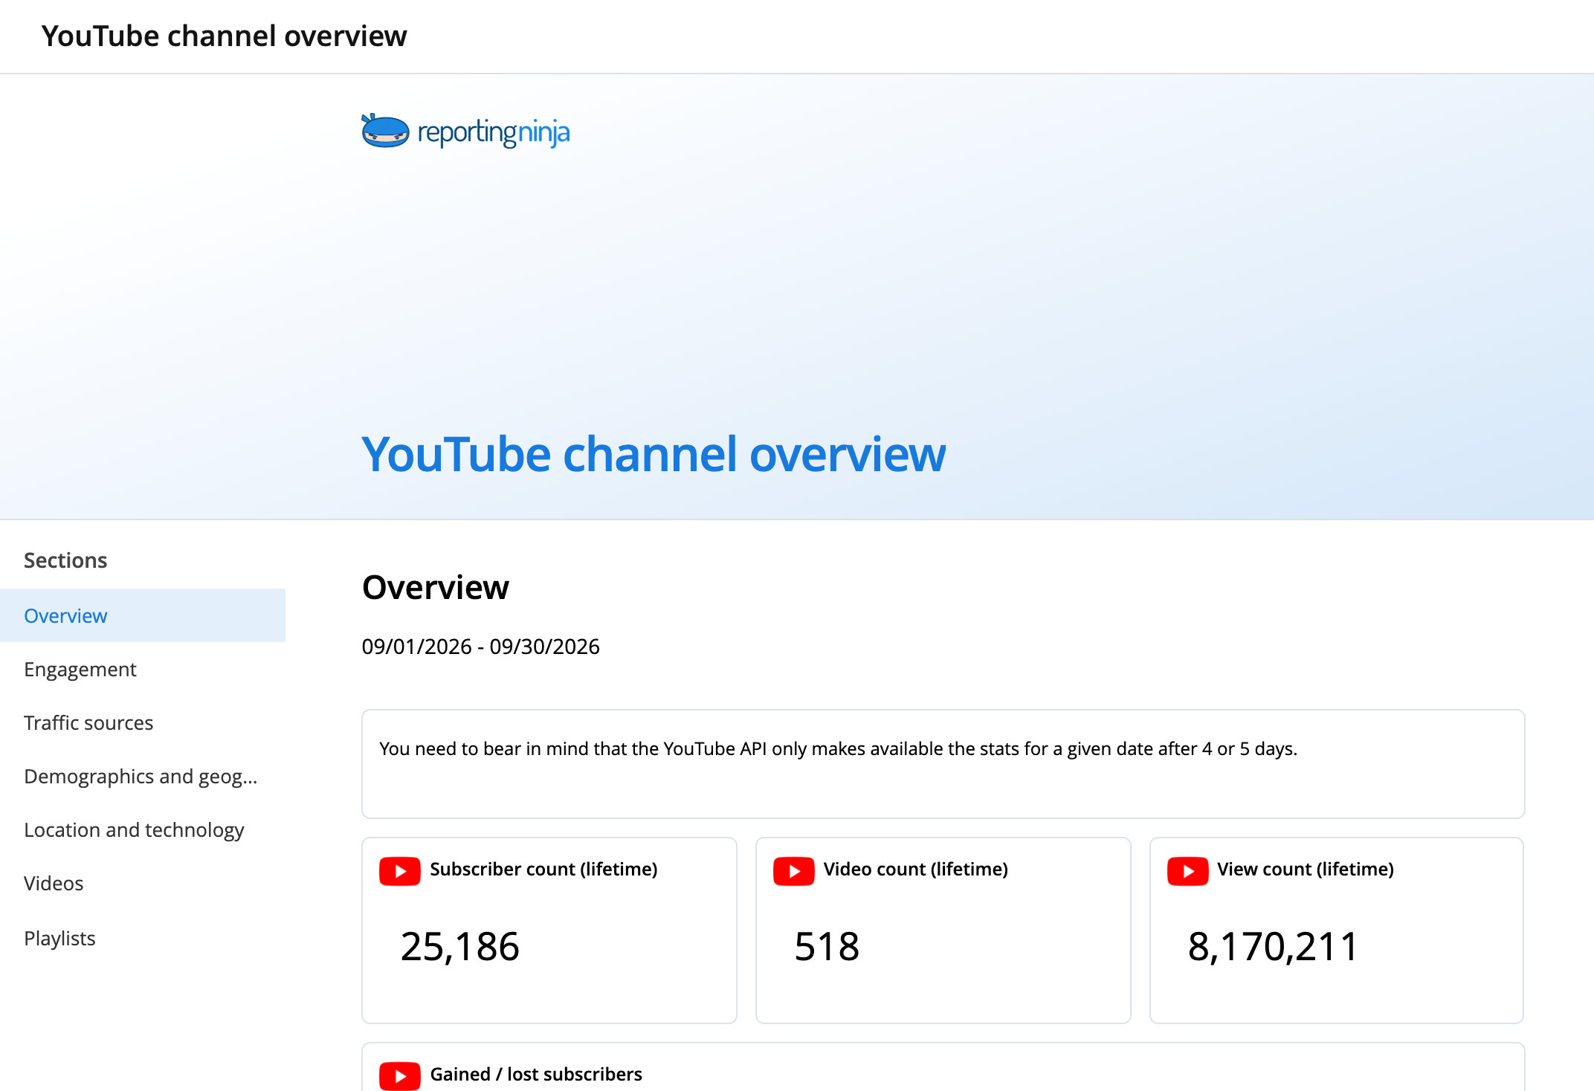Select the Overview section in sidebar
1594x1091 pixels.
[143, 615]
